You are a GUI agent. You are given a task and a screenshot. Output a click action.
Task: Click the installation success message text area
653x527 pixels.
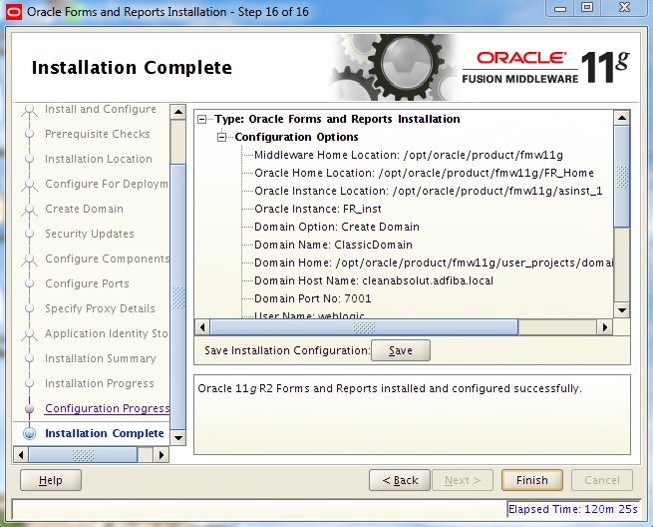click(412, 409)
